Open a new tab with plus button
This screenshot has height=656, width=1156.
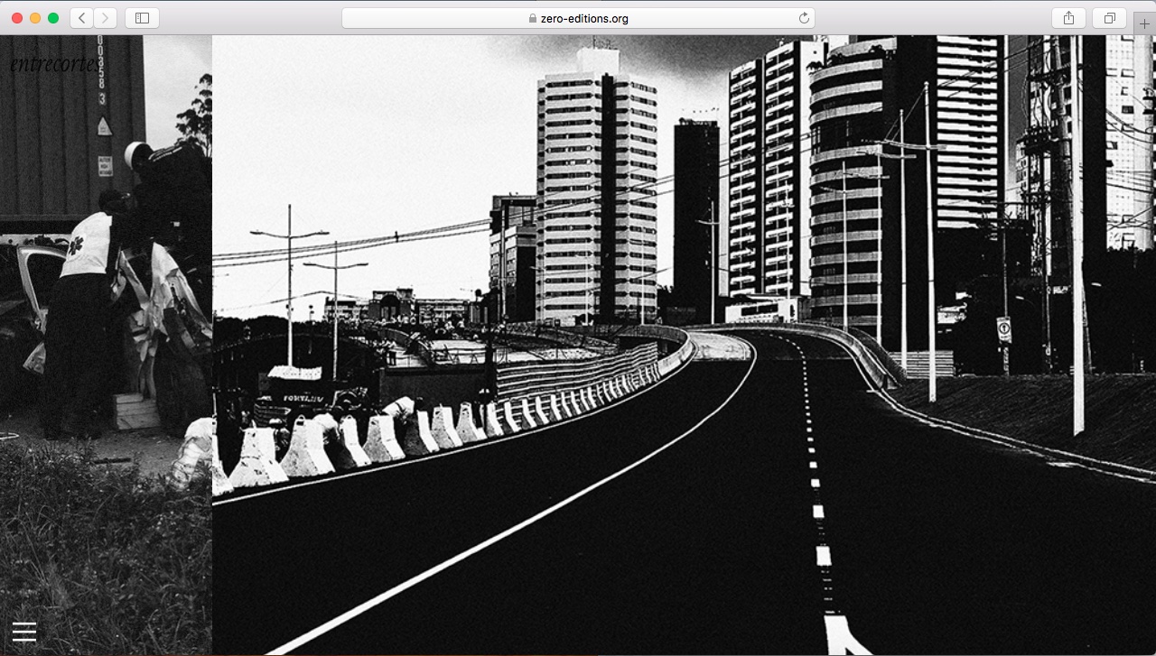[1144, 24]
